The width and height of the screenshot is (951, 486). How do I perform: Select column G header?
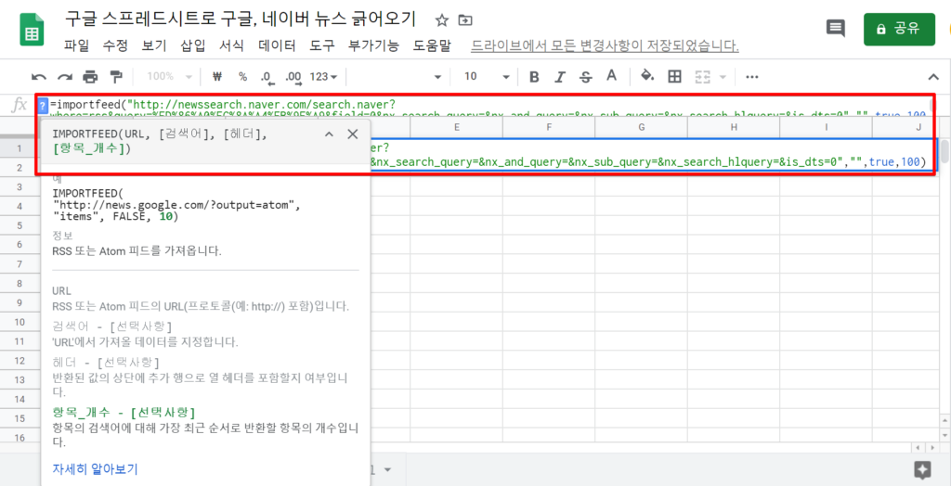click(x=641, y=127)
